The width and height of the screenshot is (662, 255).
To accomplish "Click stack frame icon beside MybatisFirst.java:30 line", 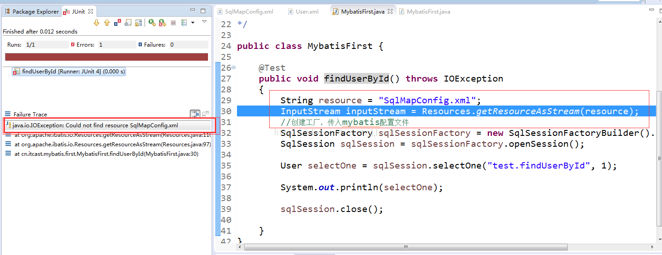I will pyautogui.click(x=8, y=154).
